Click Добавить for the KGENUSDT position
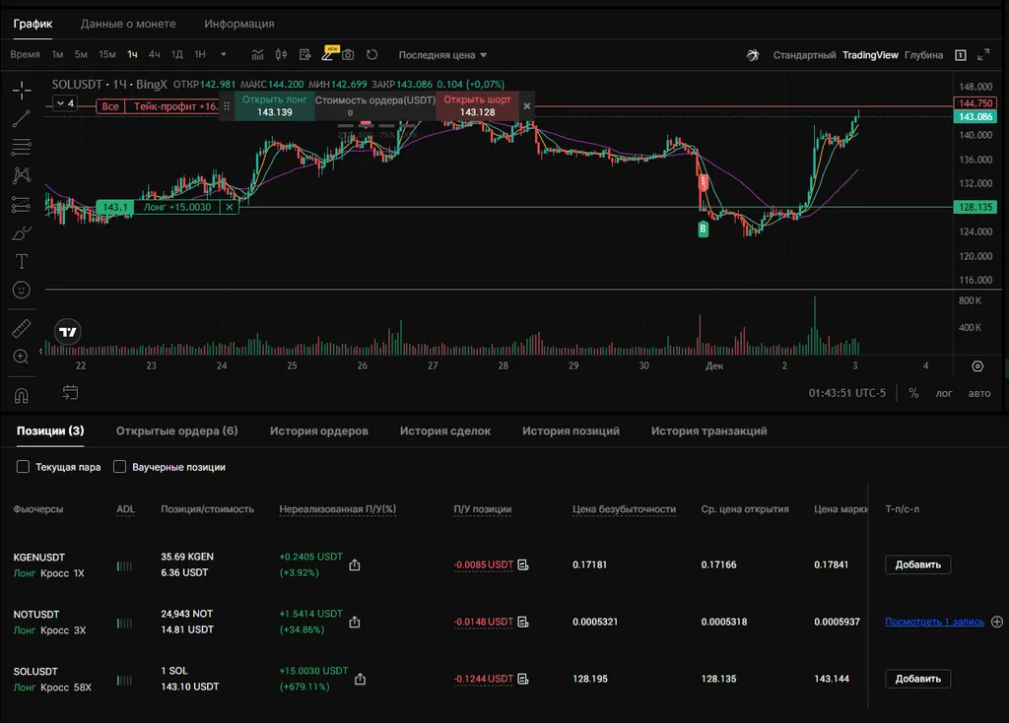This screenshot has width=1009, height=723. [917, 564]
